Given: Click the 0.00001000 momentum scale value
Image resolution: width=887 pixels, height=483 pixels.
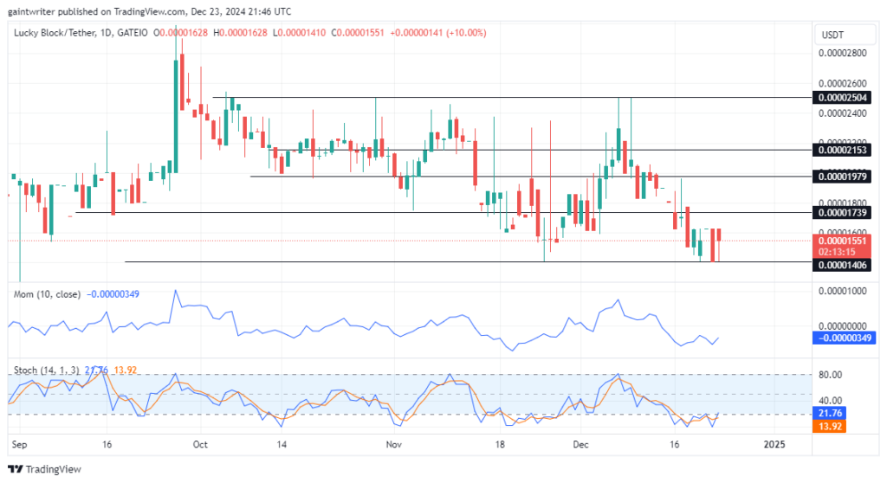Looking at the screenshot, I should tap(842, 291).
